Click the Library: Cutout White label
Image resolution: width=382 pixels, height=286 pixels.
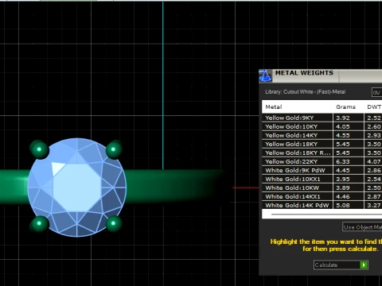(x=305, y=92)
